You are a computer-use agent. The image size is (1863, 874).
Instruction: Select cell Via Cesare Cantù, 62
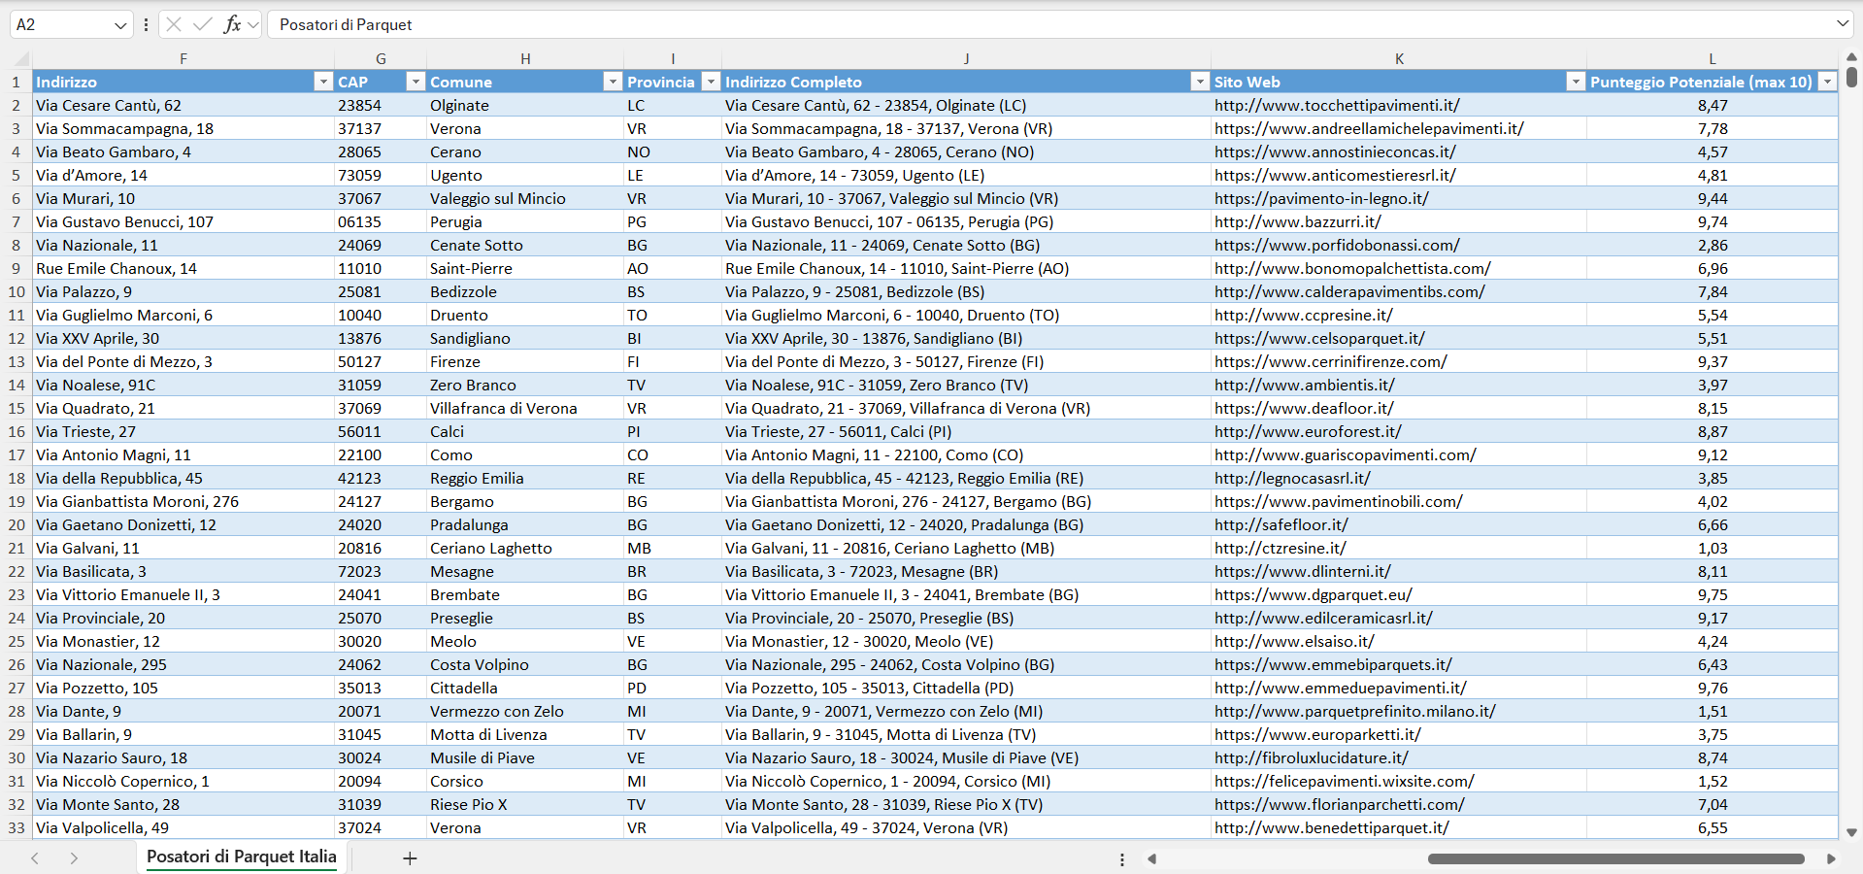(183, 105)
